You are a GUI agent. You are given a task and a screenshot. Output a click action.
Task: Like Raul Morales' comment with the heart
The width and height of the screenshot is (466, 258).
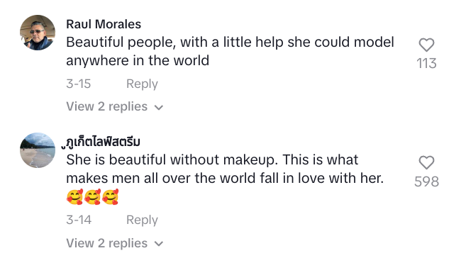point(426,45)
